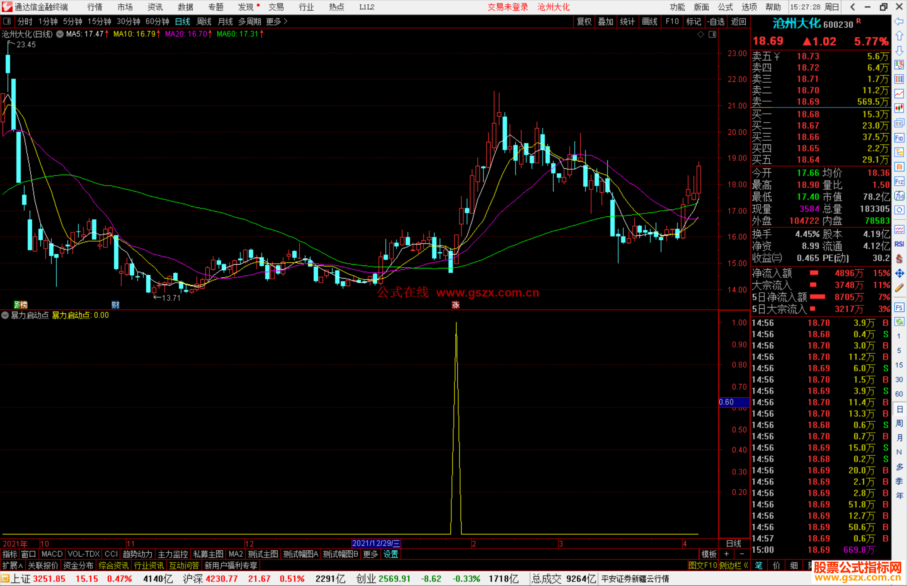
Task: Click the F12 icon in right sidebar
Action: tap(899, 181)
